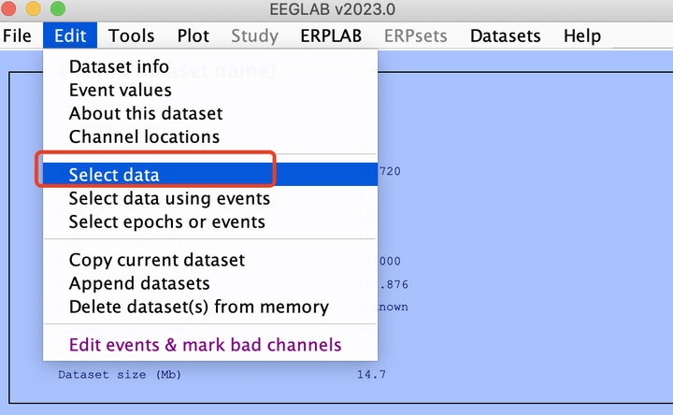Click the green maximize window button
Image resolution: width=673 pixels, height=415 pixels.
tap(57, 8)
